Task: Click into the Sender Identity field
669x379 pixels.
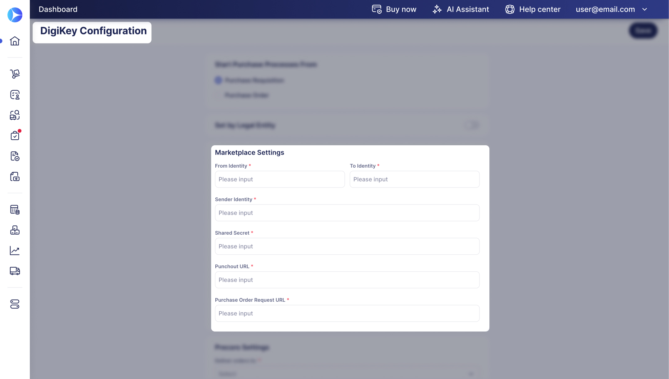Action: [347, 213]
